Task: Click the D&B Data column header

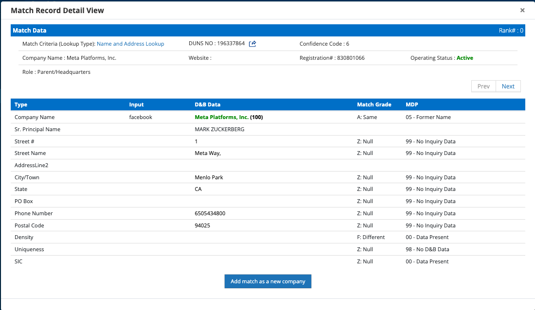Action: (208, 104)
